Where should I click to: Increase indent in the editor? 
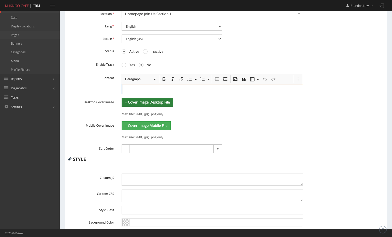[225, 79]
